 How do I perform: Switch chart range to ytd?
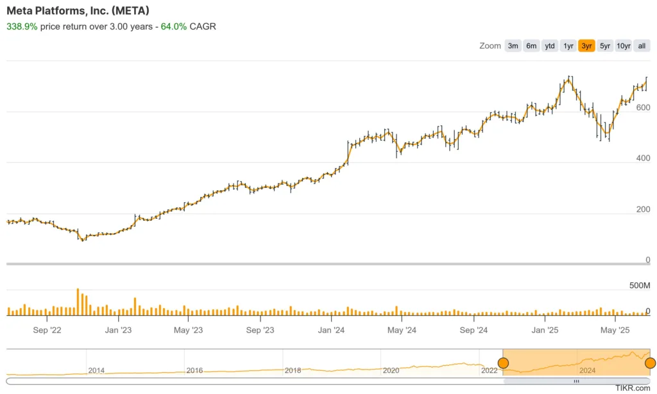(x=550, y=46)
